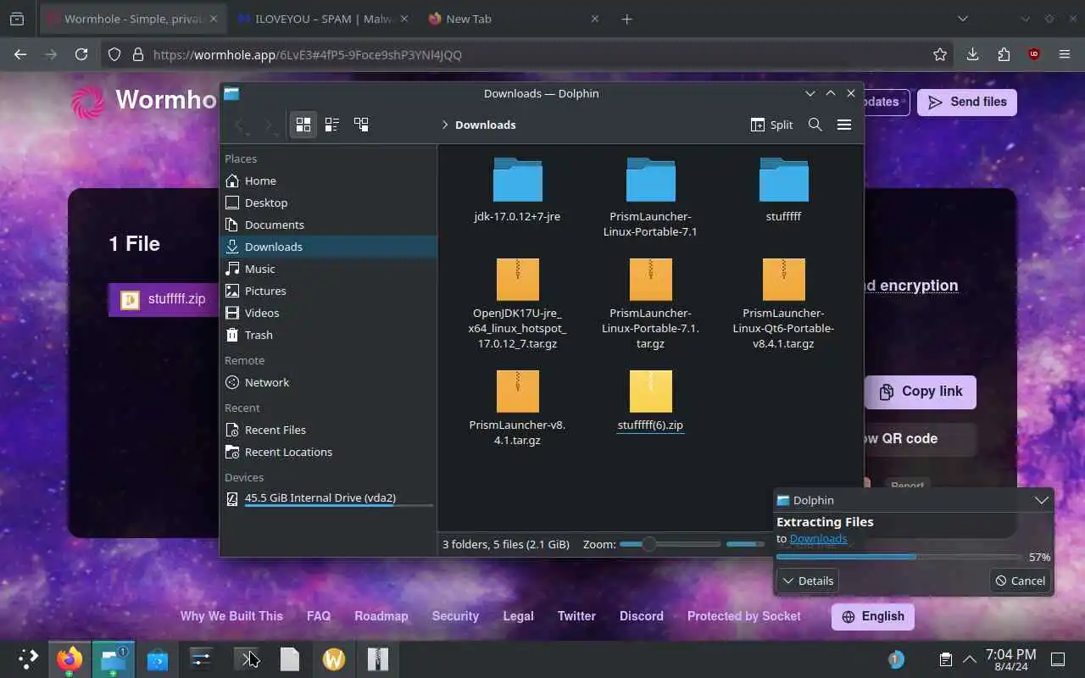Switch to the New Tab tab
The height and width of the screenshot is (678, 1085).
(511, 19)
